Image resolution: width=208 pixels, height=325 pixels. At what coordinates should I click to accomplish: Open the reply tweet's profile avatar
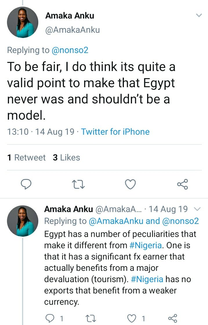pos(23,221)
